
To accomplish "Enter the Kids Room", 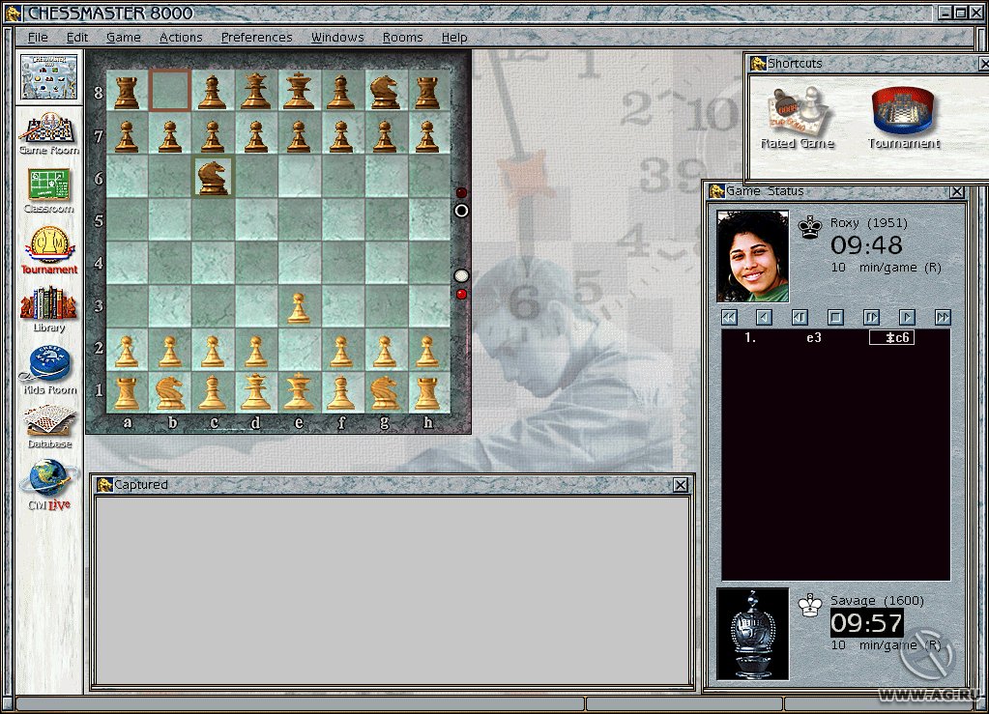I will (x=48, y=366).
